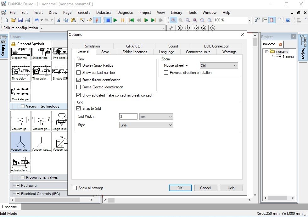The image size is (308, 217).
Task: Click the zoom in magnifier icon
Action: tap(202, 20)
